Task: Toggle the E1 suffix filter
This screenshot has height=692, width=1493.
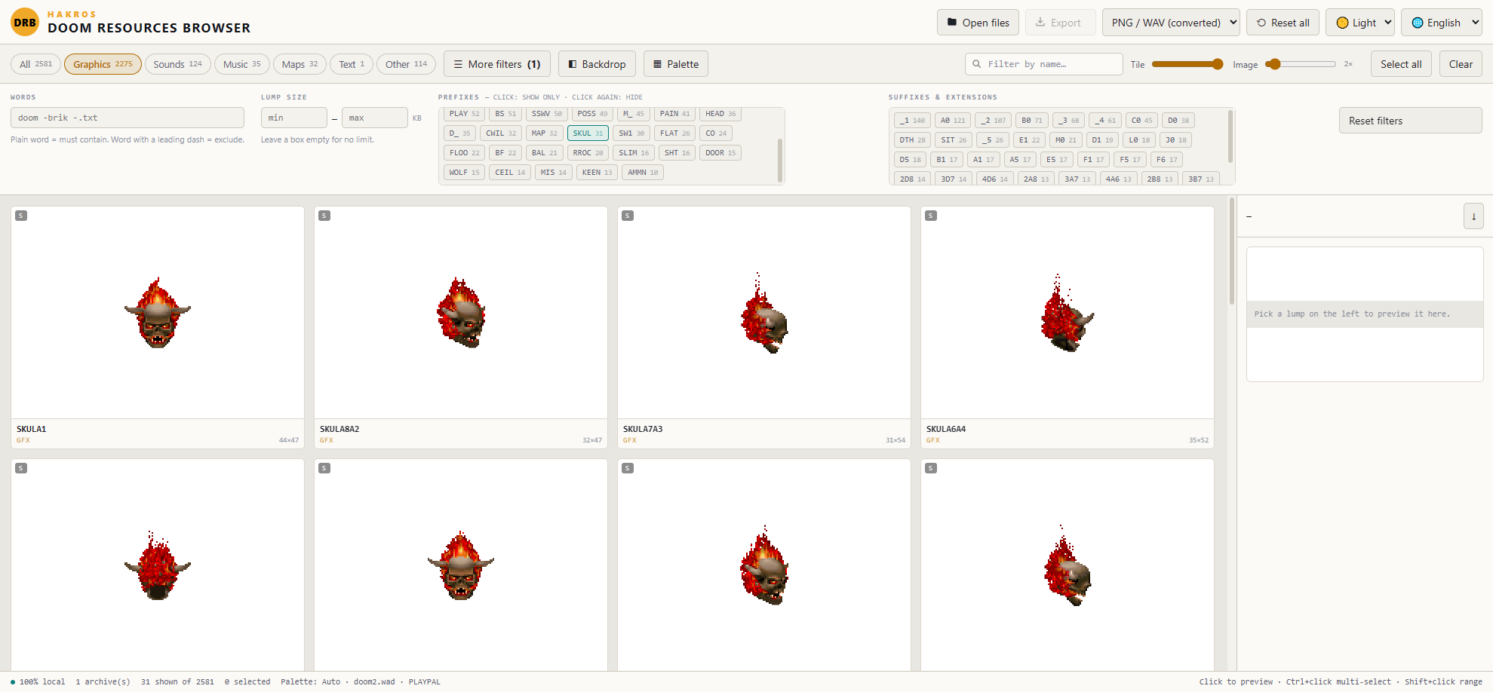Action: (1029, 140)
